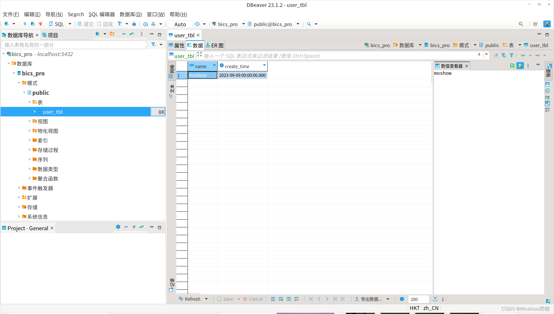Viewport: 554px width, 314px height.
Task: Switch to the 属性 tab
Action: tap(177, 45)
